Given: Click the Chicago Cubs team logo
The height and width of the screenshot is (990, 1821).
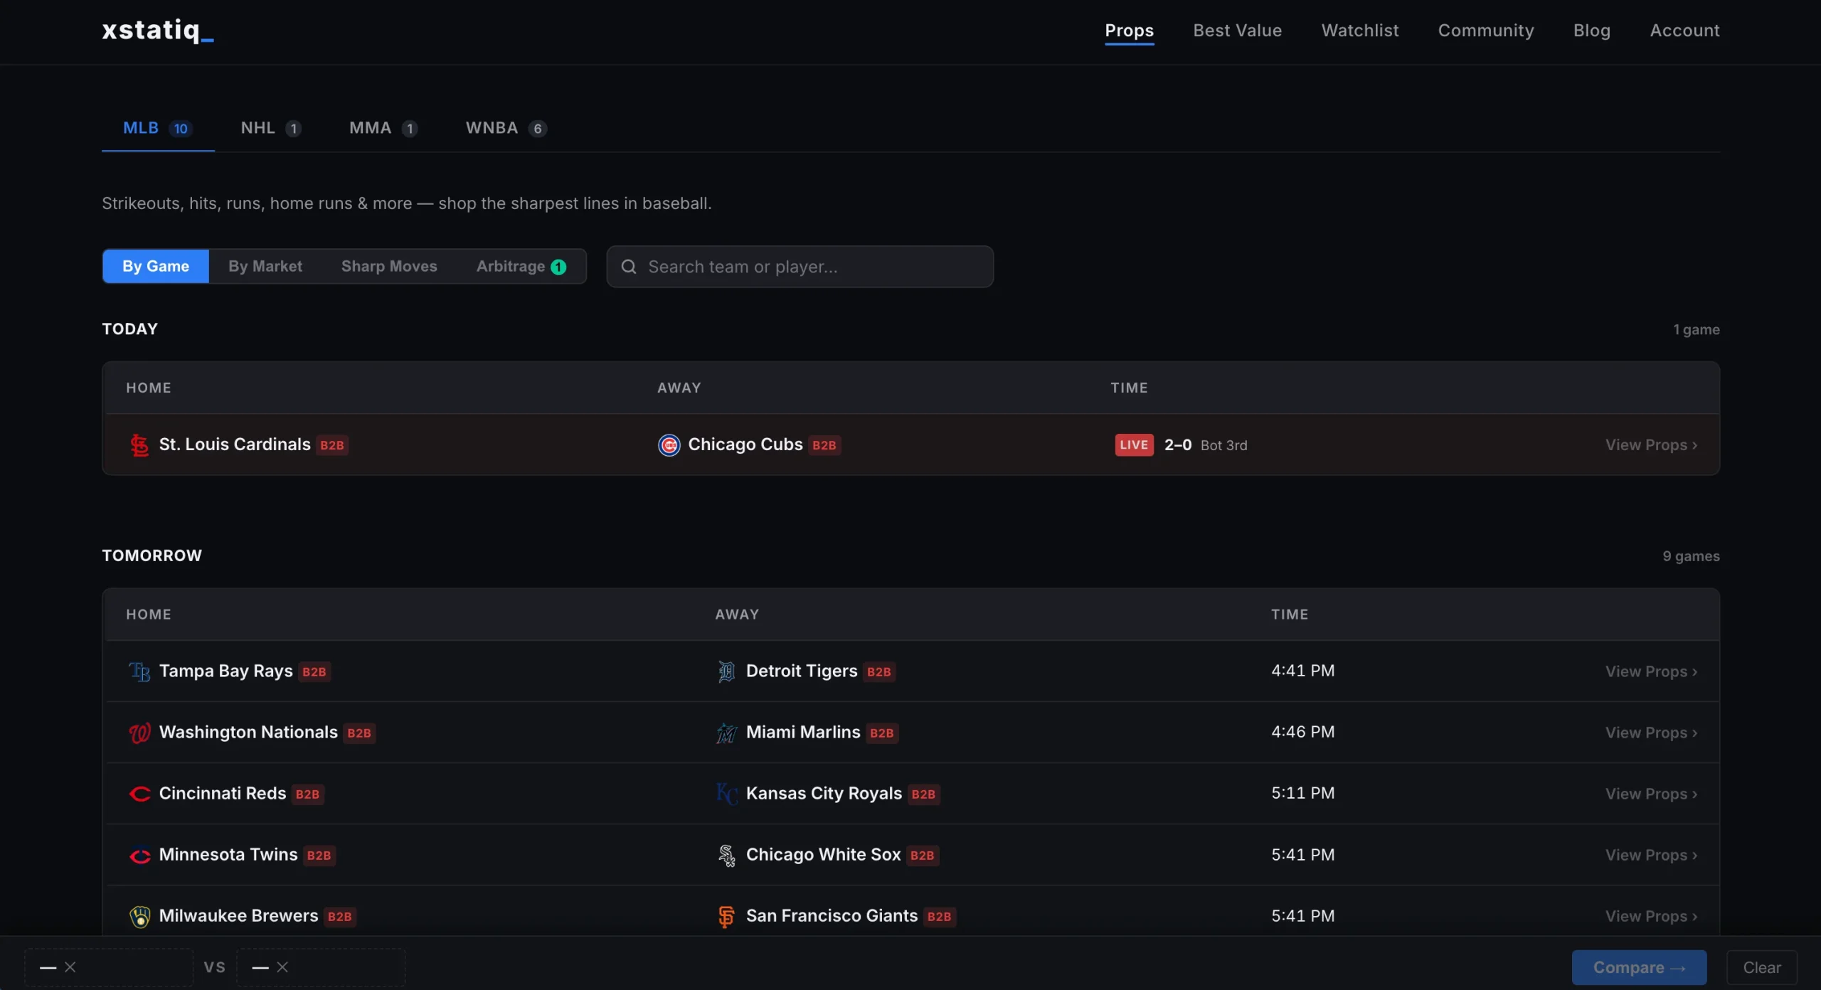Looking at the screenshot, I should coord(669,445).
